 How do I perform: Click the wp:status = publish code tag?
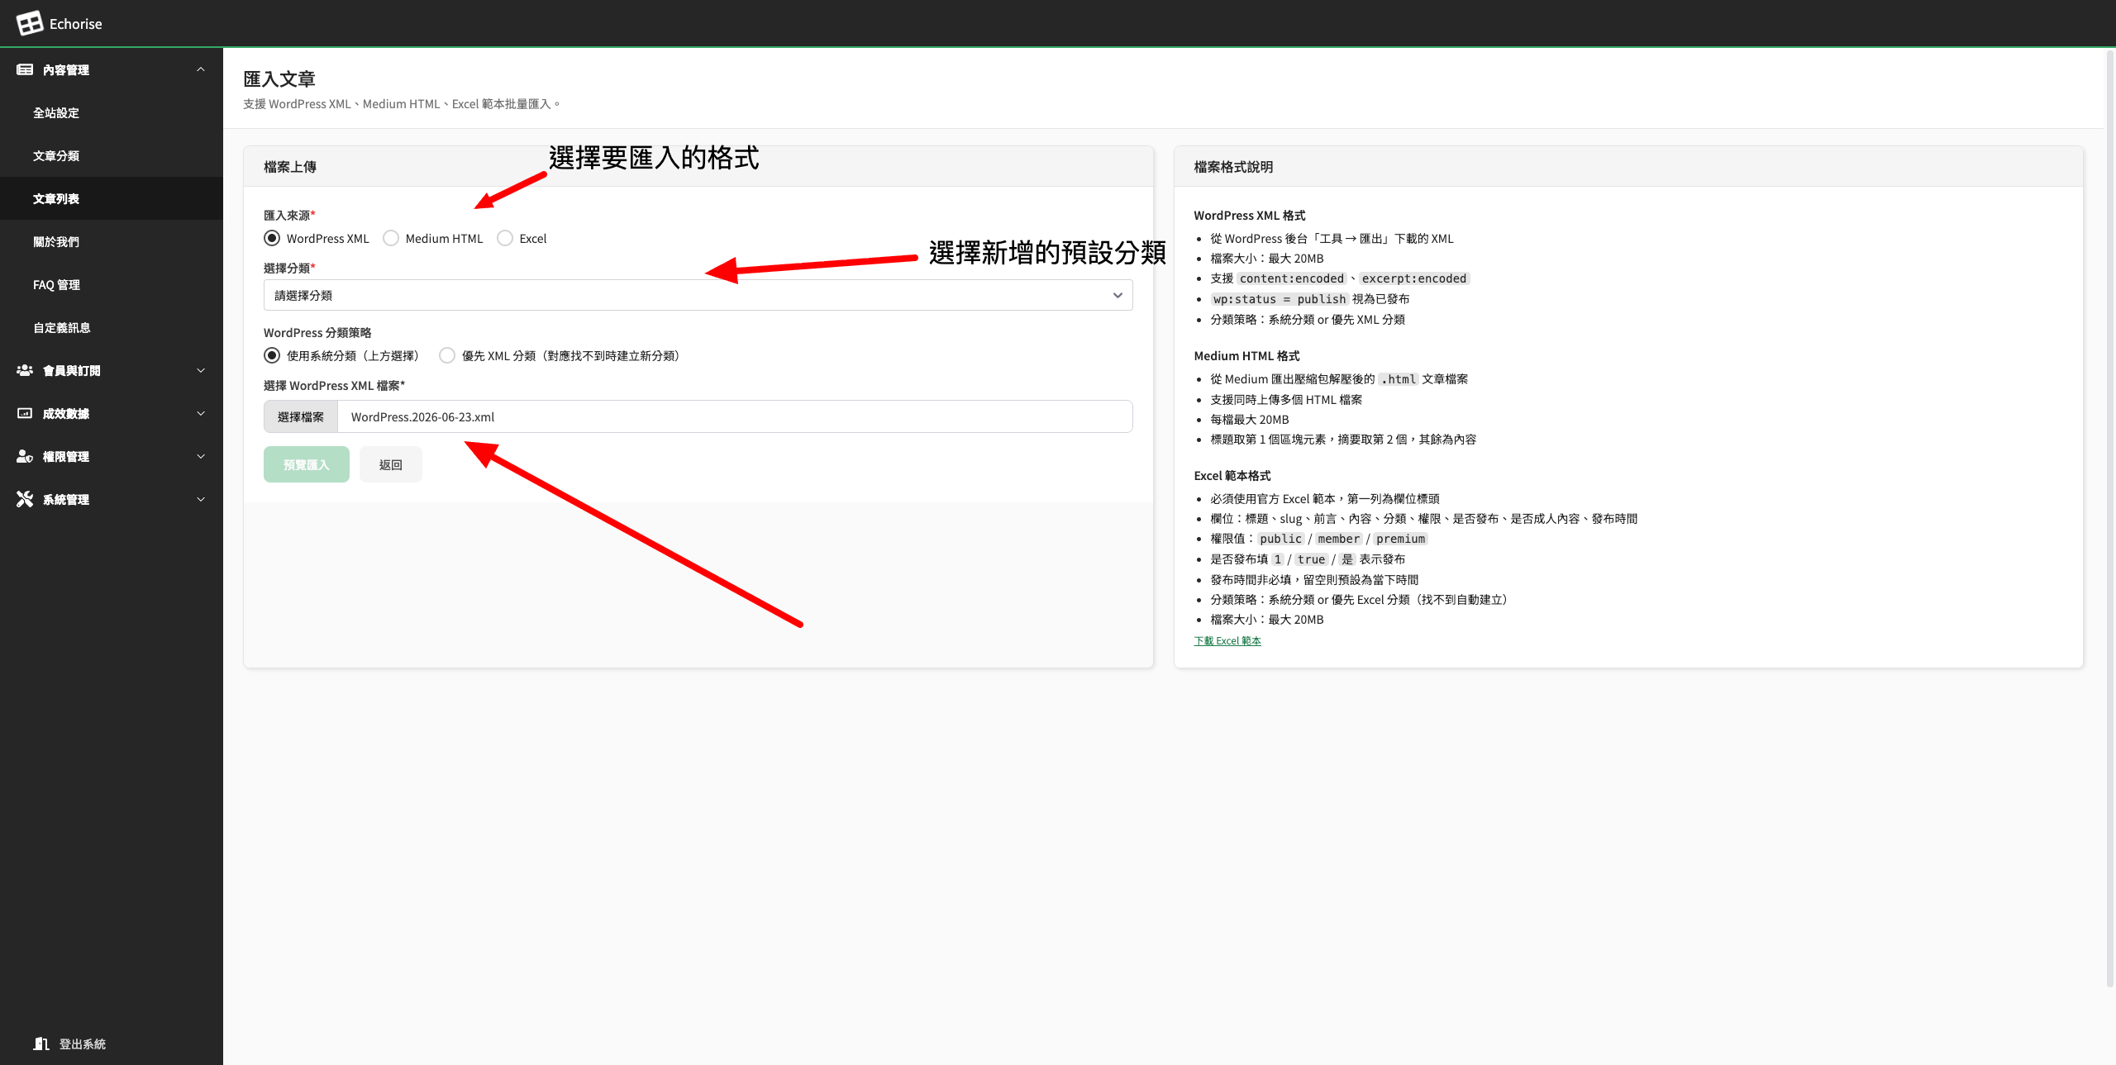(x=1280, y=299)
